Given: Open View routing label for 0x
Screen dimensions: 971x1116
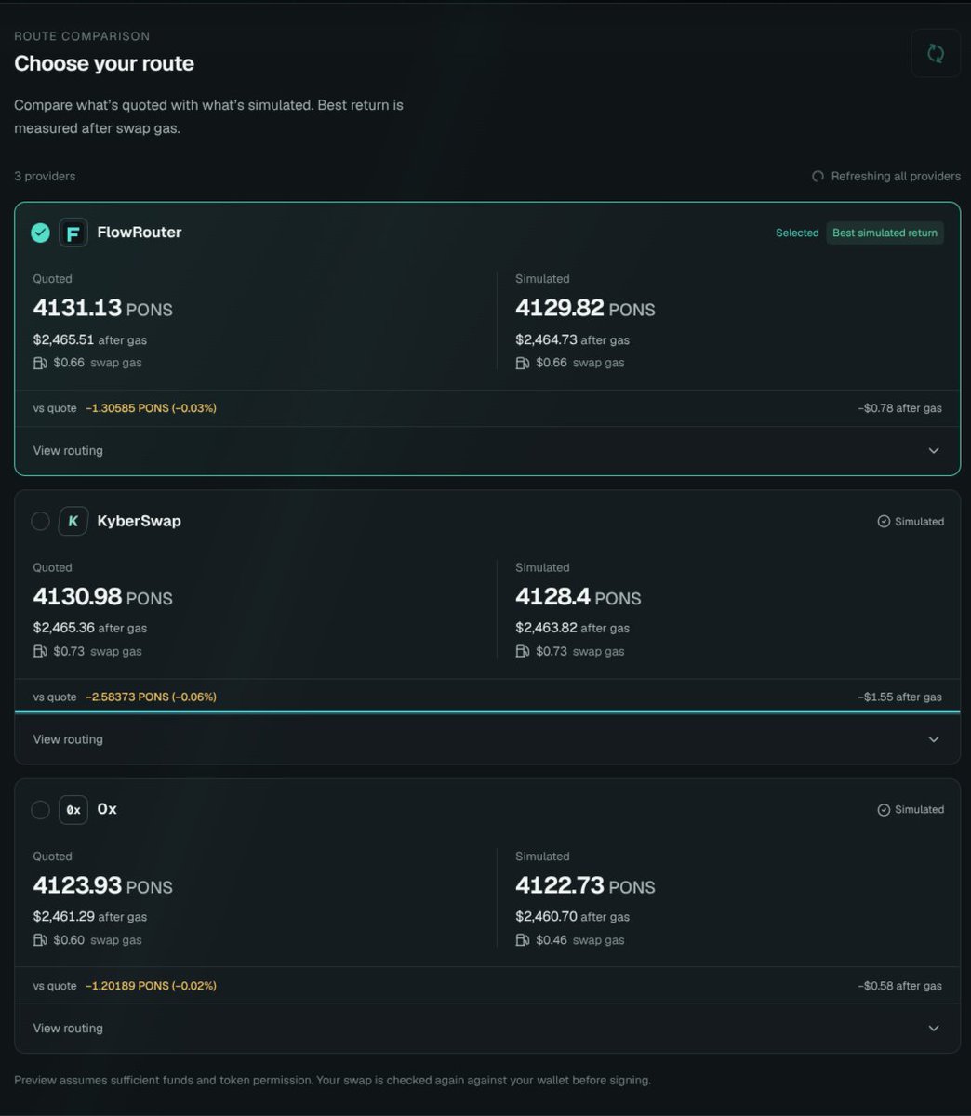Looking at the screenshot, I should tap(68, 1029).
